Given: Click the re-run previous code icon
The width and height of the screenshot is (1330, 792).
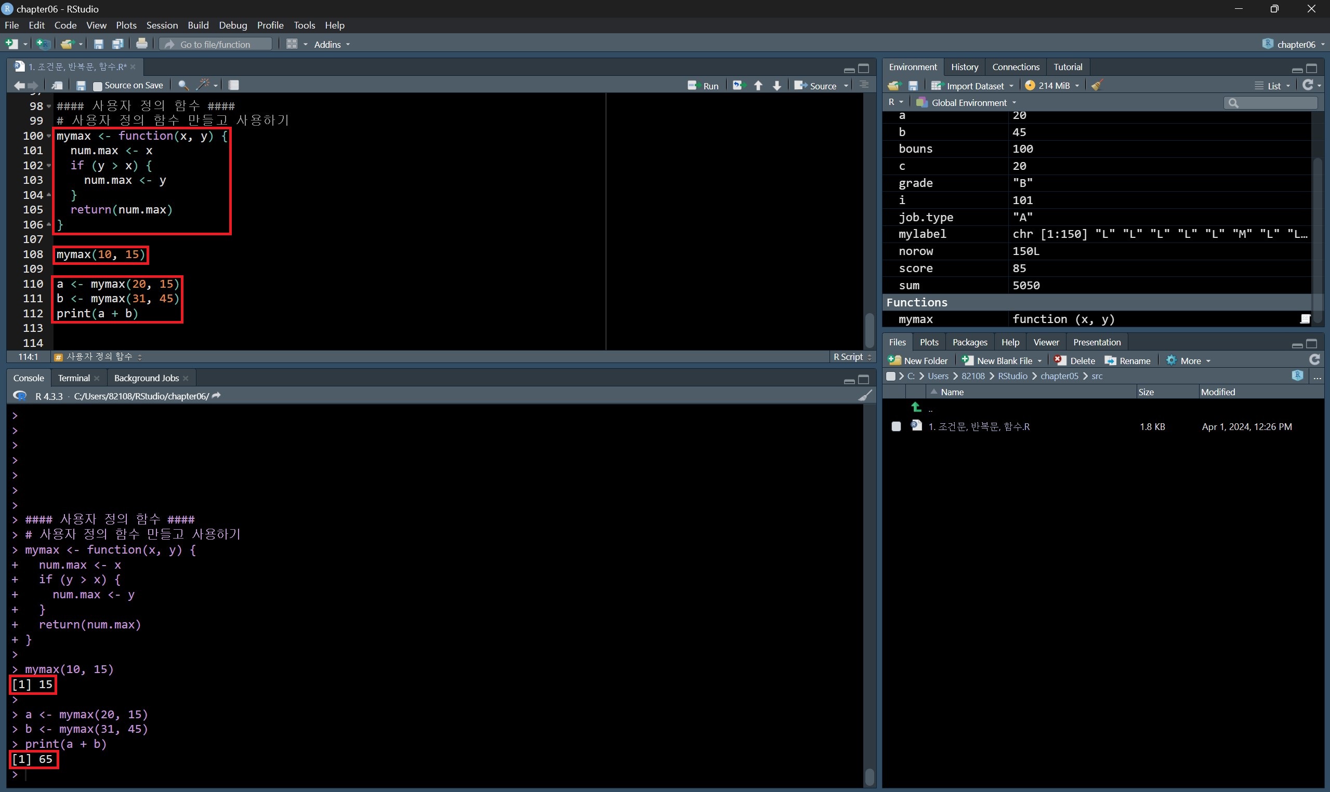Looking at the screenshot, I should [x=738, y=85].
